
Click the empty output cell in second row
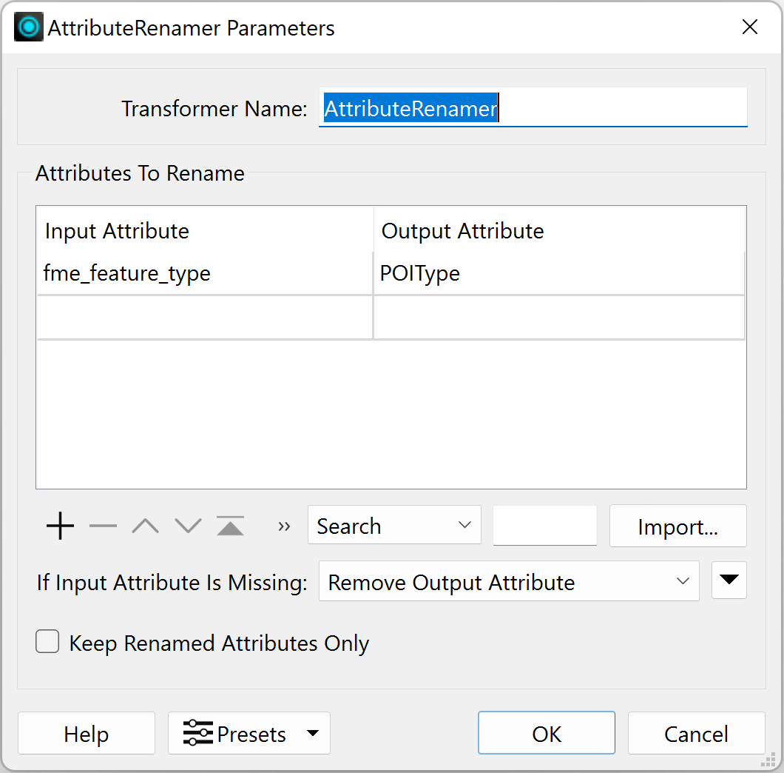tap(559, 318)
